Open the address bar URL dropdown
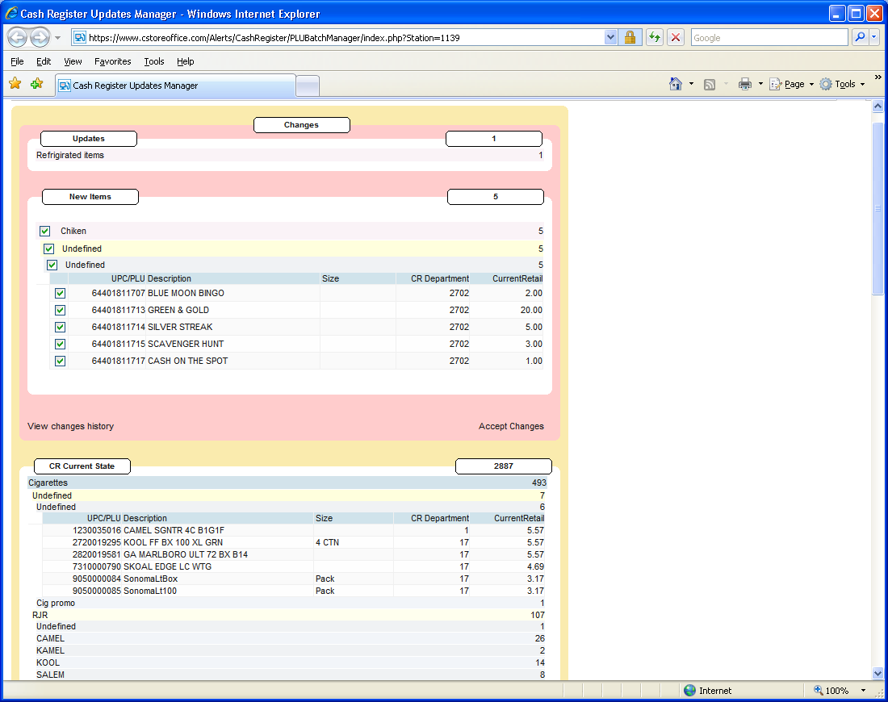 tap(611, 38)
